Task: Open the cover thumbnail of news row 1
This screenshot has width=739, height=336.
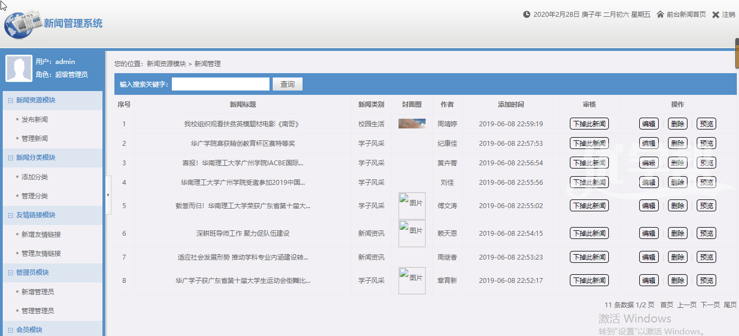Action: coord(412,124)
